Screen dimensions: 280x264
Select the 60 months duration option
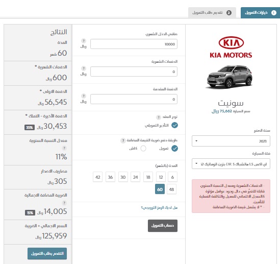(x=160, y=189)
